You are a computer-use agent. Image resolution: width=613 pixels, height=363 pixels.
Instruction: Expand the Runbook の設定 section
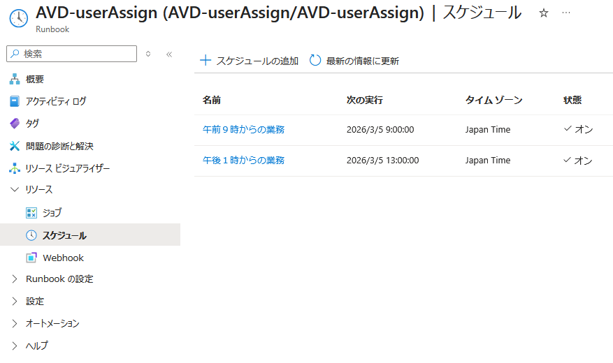click(15, 279)
